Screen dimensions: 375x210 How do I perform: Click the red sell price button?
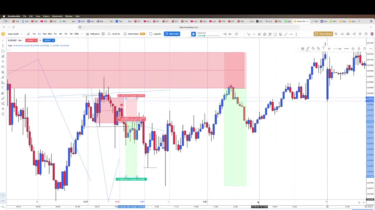31,40
